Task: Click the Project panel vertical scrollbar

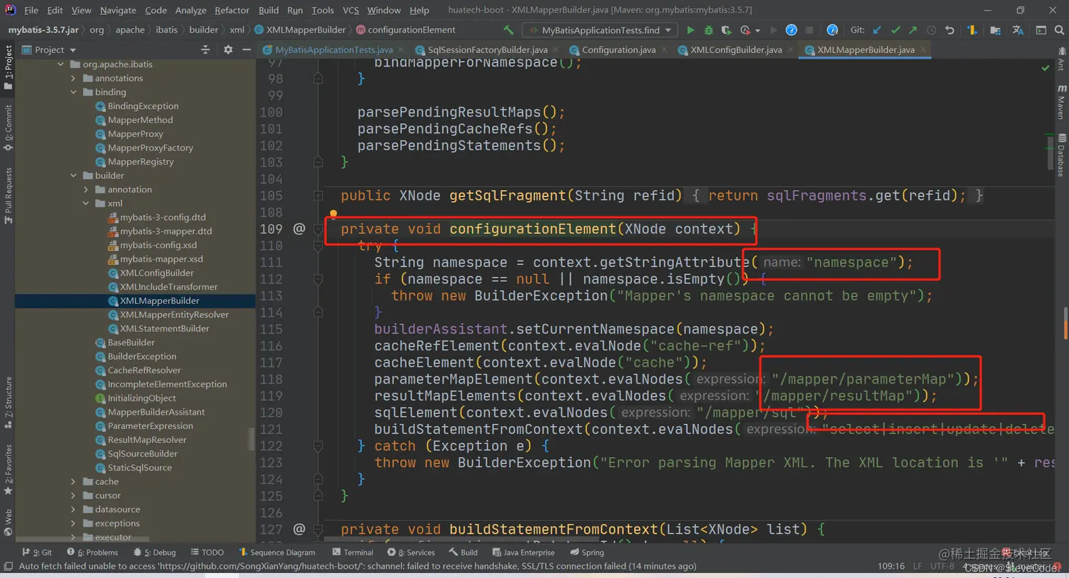Action: [251, 438]
